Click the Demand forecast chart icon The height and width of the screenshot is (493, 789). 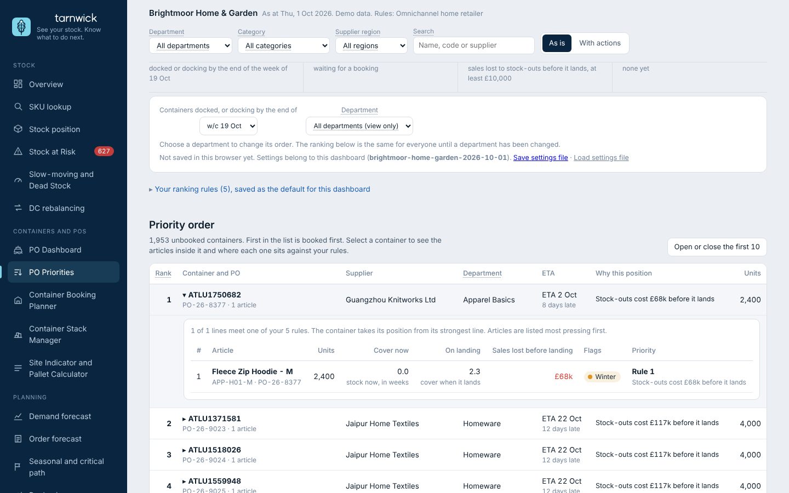[18, 416]
